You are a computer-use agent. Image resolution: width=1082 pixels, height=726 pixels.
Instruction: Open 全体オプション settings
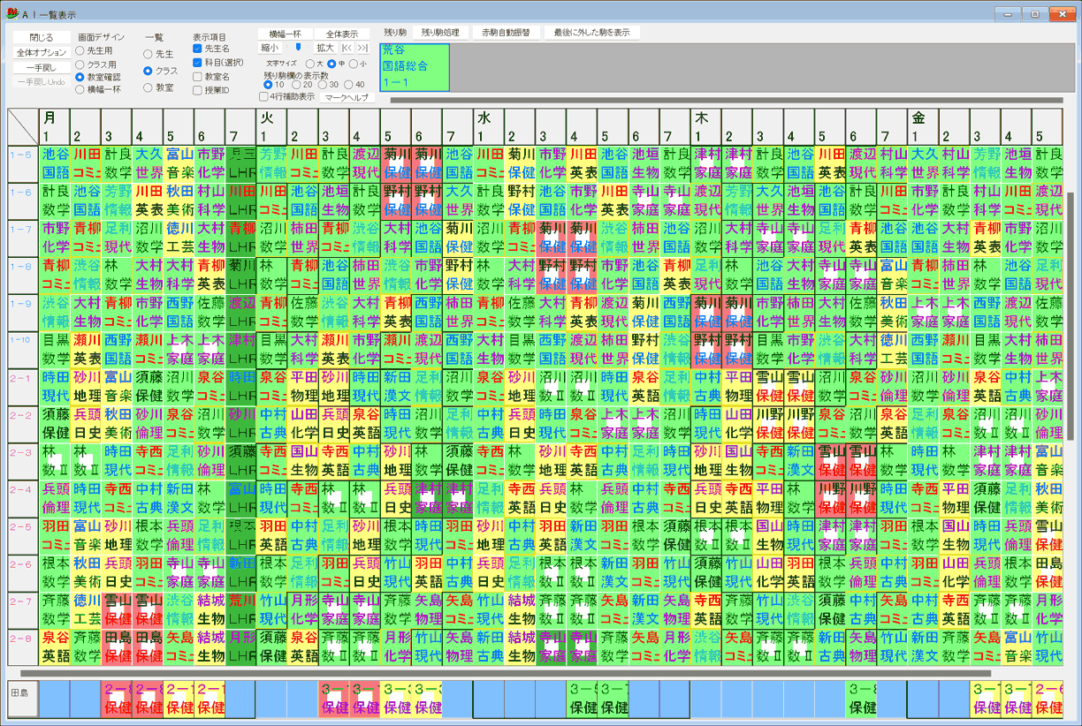point(41,53)
